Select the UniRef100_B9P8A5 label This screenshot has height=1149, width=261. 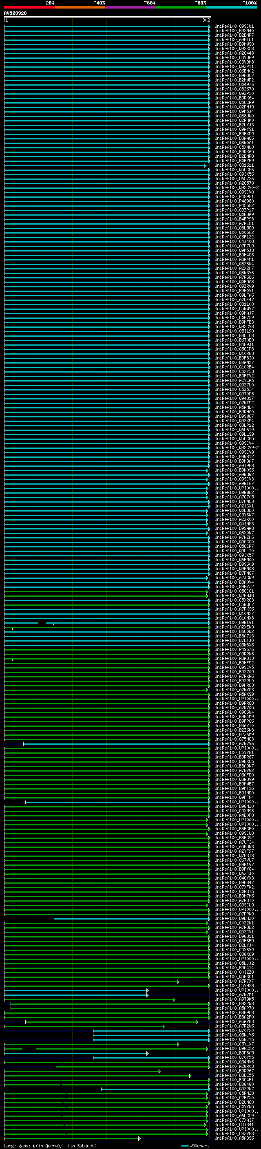pos(234,1053)
